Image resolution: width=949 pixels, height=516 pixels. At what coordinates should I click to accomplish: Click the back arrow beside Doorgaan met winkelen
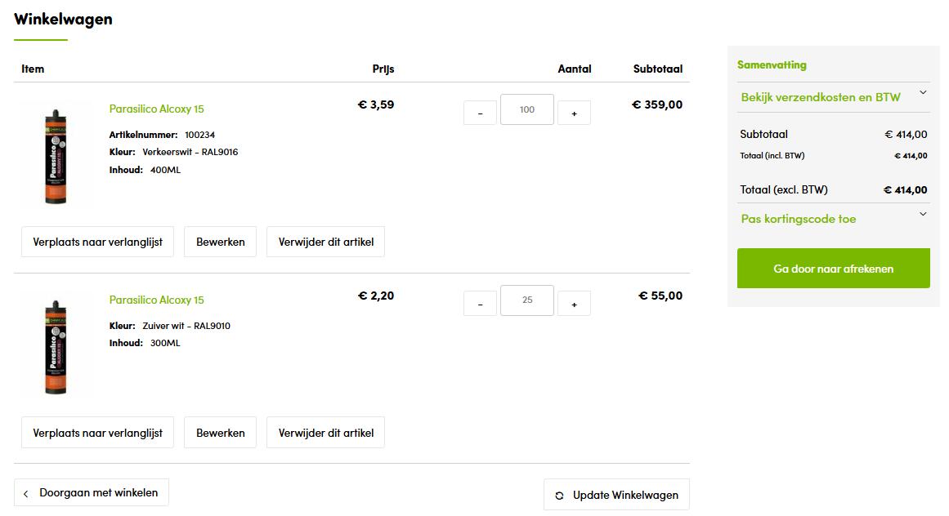point(25,494)
